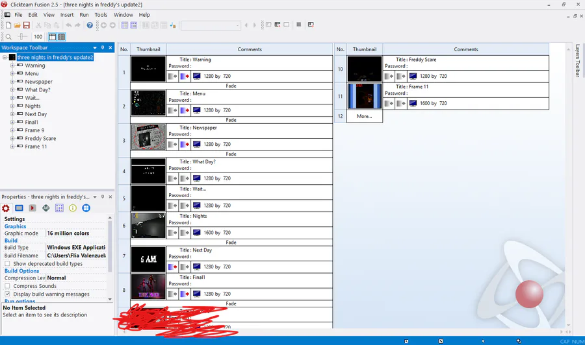Adjust the zoom slider in toolbar
Screen dimensions: 585x345
(x=22, y=36)
